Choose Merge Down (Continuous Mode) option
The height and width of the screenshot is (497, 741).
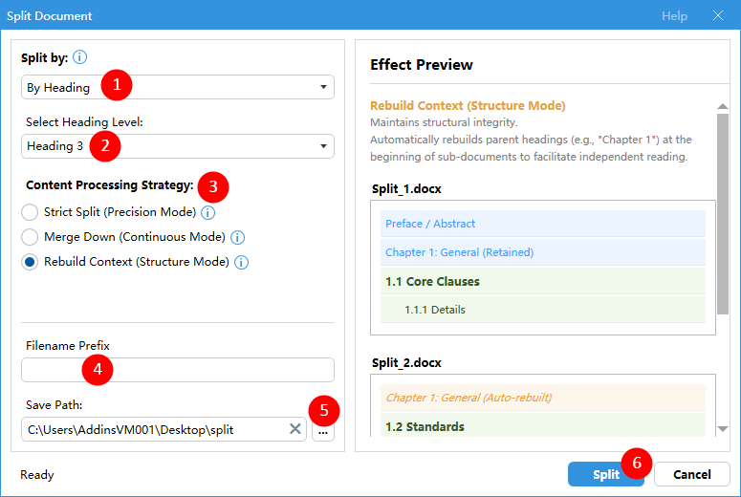click(30, 237)
